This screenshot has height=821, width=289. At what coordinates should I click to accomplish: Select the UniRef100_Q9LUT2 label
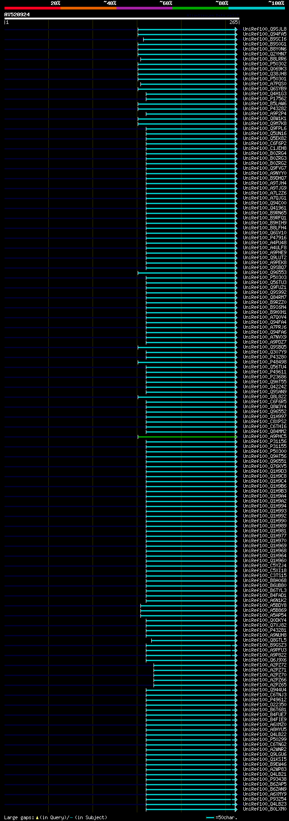(265, 258)
